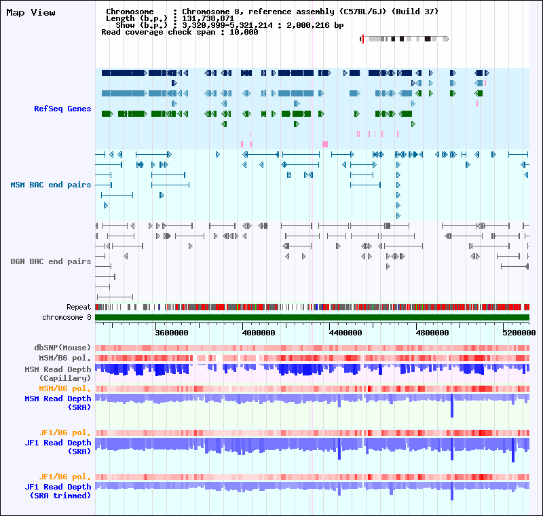
Task: Click the black MSM/B6 pol. capillary density bar
Action: [312, 358]
